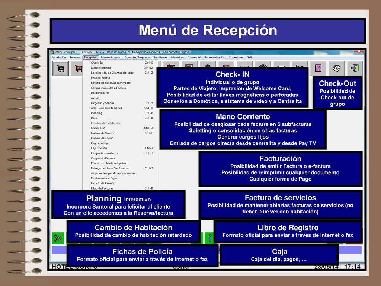The width and height of the screenshot is (381, 286).
Task: Choose Cargos Automáticos
Action: coord(120,153)
